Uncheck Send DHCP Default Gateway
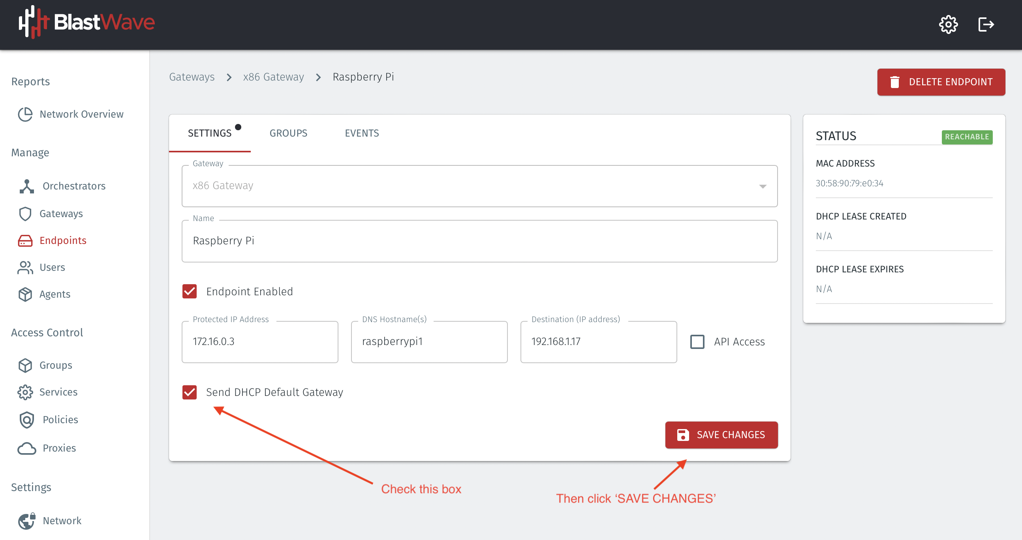Screen dimensions: 1022x540 190,392
